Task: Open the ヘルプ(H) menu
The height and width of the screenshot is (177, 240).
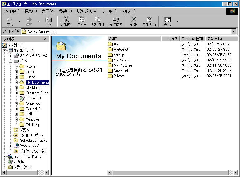Action: pyautogui.click(x=128, y=11)
